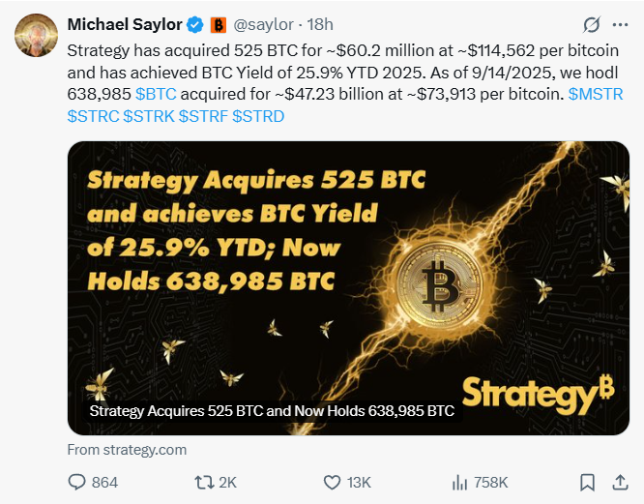The height and width of the screenshot is (504, 644).
Task: Repost this tweet with the retweet icon
Action: (x=205, y=481)
